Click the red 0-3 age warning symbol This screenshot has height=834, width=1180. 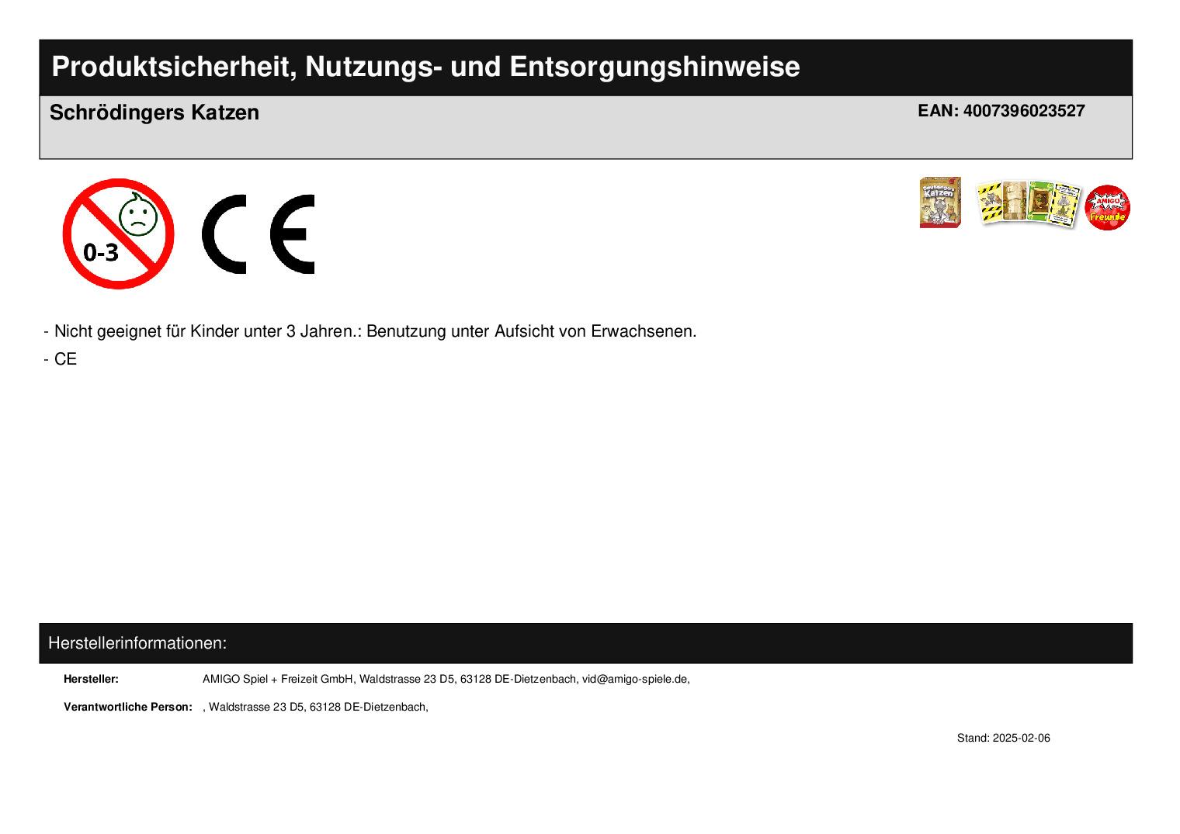pyautogui.click(x=118, y=234)
